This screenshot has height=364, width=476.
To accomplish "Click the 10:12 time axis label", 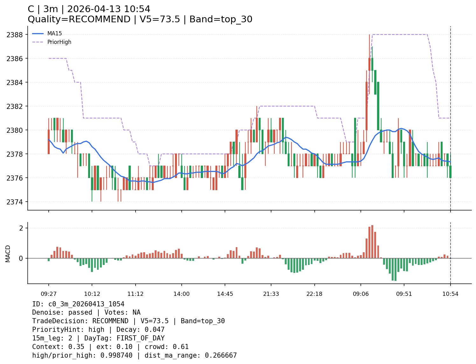I will coord(92,294).
